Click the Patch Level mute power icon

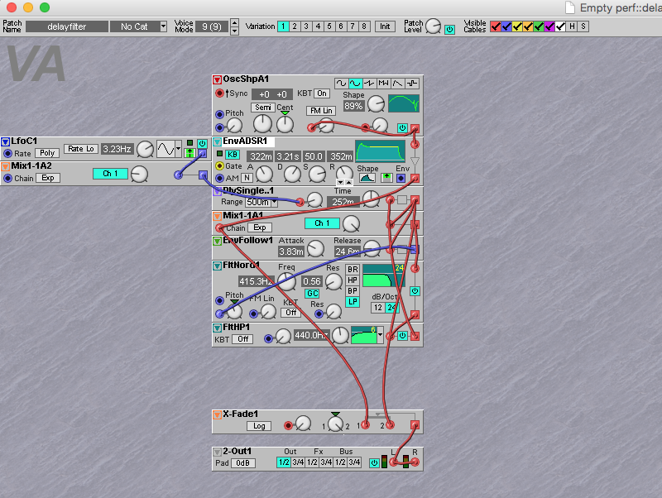[450, 28]
